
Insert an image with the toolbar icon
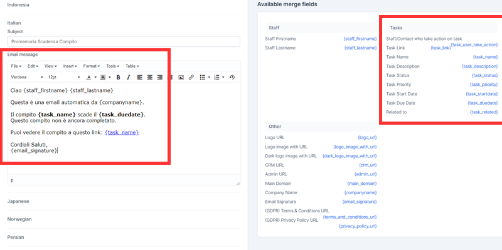tap(181, 77)
